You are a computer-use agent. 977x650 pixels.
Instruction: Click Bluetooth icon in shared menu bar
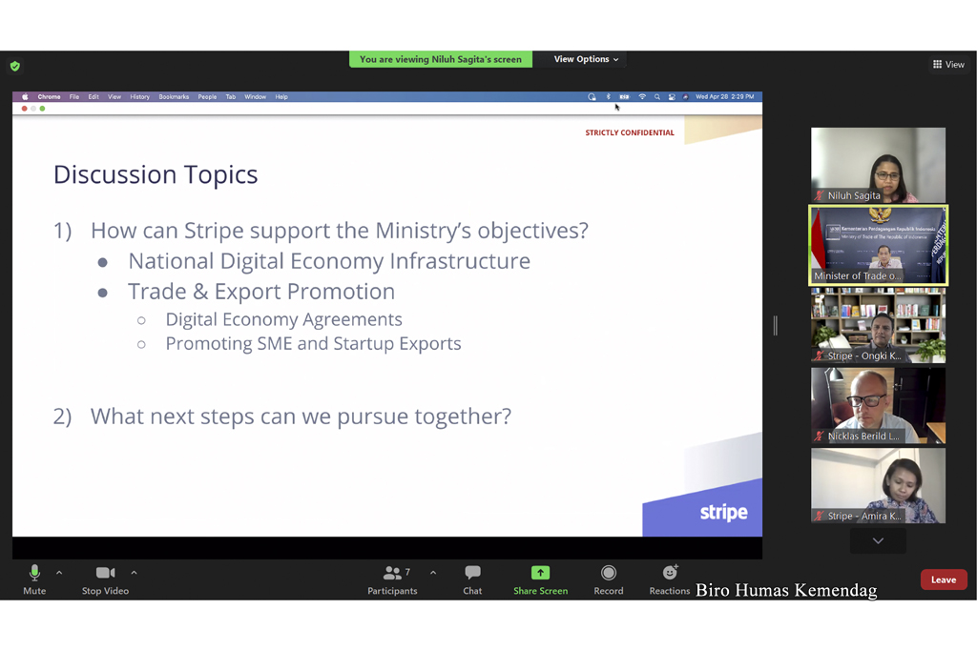coord(608,97)
